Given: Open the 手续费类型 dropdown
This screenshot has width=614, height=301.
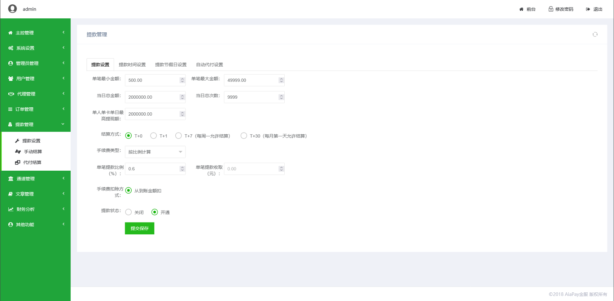Looking at the screenshot, I should pyautogui.click(x=155, y=152).
